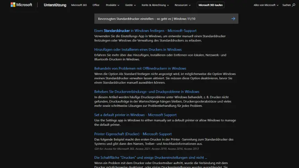Click description 'Erfahren Sie mehr über das Hinzufügen'

pos(160,57)
